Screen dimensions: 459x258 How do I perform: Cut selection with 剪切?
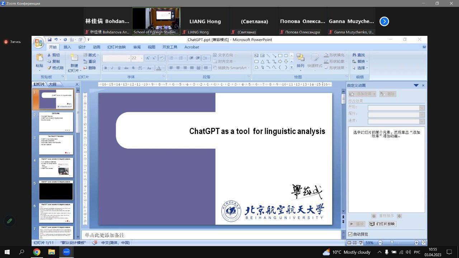53,55
